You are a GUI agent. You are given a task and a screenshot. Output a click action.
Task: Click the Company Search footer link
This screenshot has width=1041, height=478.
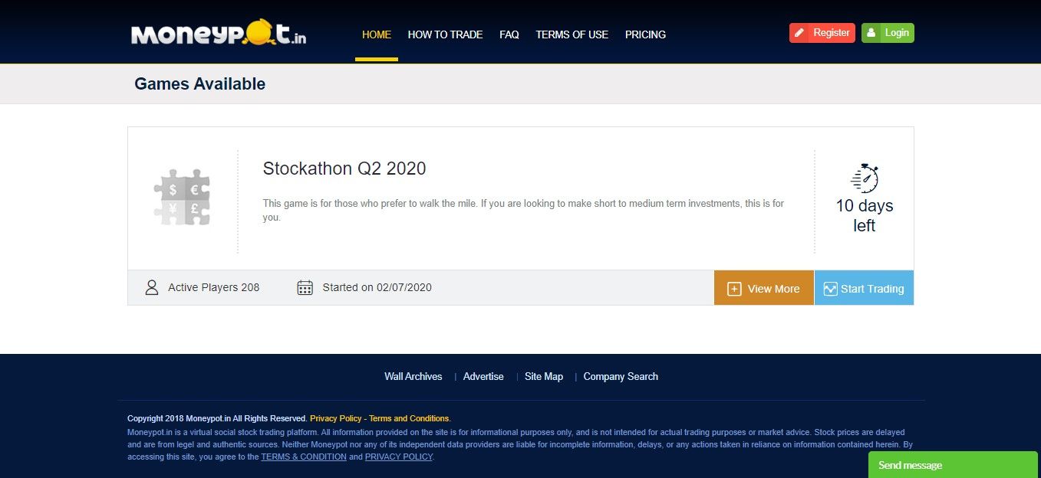[x=621, y=376]
